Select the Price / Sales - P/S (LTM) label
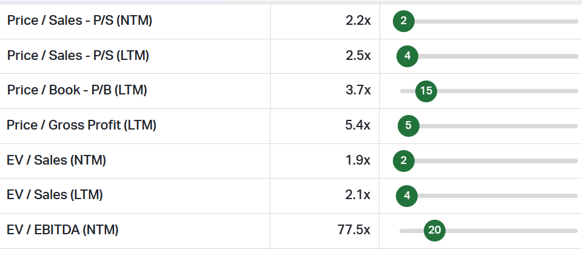The height and width of the screenshot is (253, 582). pos(78,56)
